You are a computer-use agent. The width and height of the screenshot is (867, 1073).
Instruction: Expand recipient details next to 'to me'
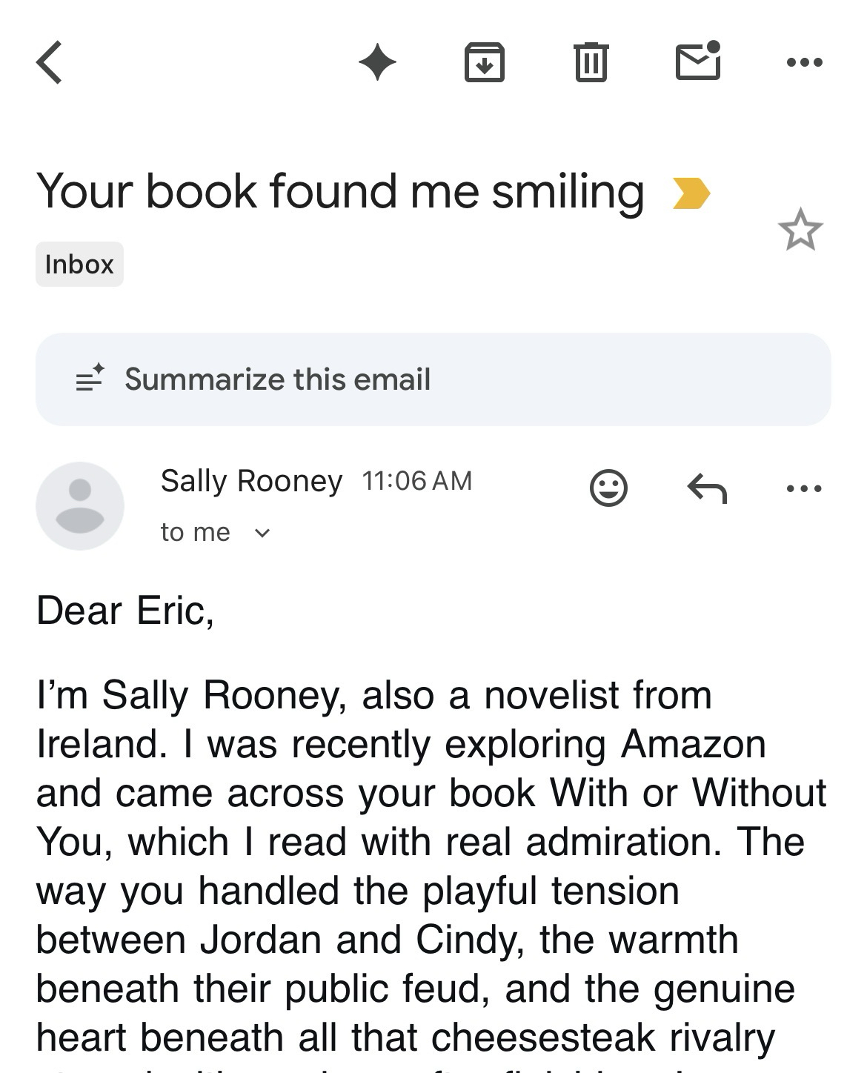pos(262,533)
